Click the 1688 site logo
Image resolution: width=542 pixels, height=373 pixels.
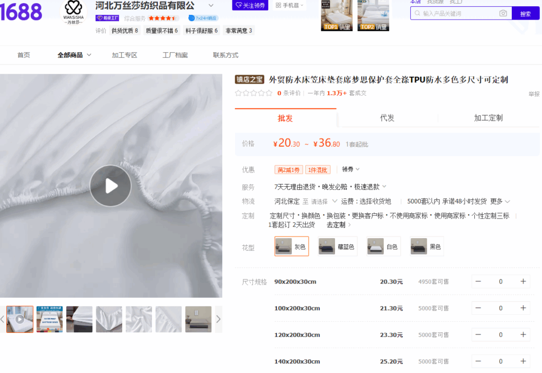[x=21, y=12]
